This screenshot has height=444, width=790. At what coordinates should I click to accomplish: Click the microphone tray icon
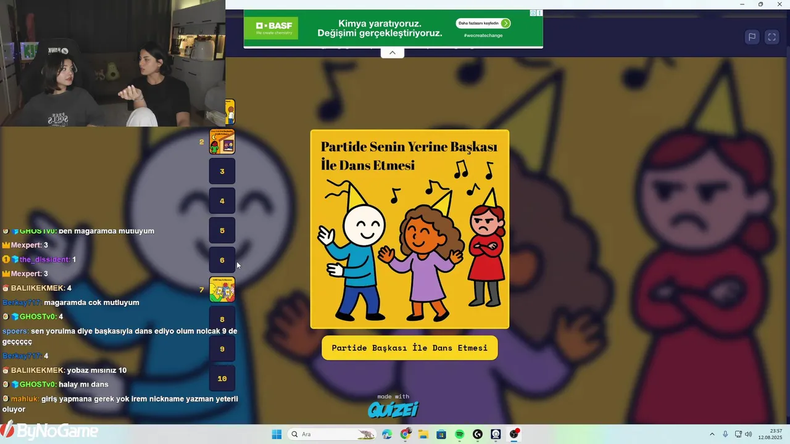click(725, 434)
